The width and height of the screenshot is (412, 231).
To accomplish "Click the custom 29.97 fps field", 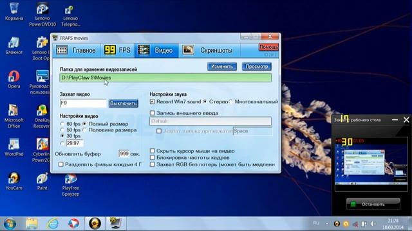I will [75, 143].
